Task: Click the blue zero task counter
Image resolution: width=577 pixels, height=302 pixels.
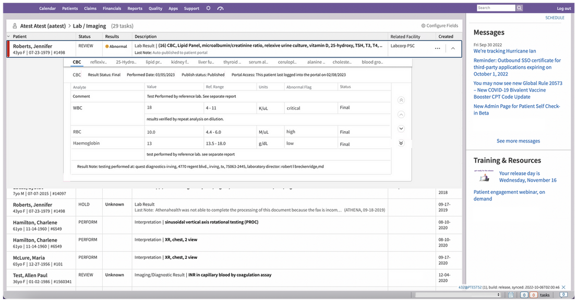Action: click(x=524, y=295)
